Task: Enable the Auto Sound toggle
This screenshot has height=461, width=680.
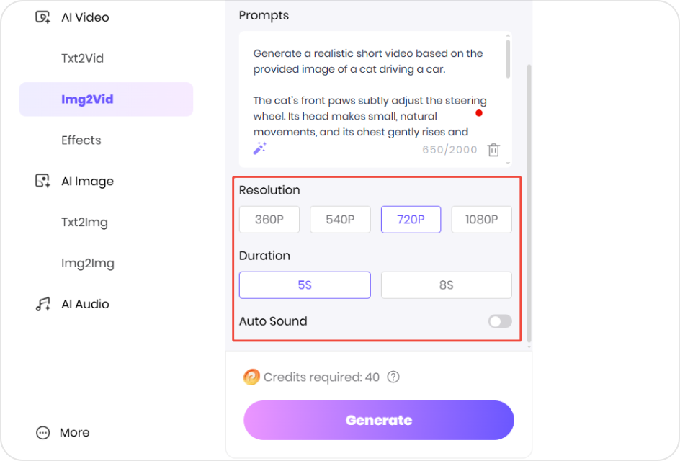Action: (499, 321)
